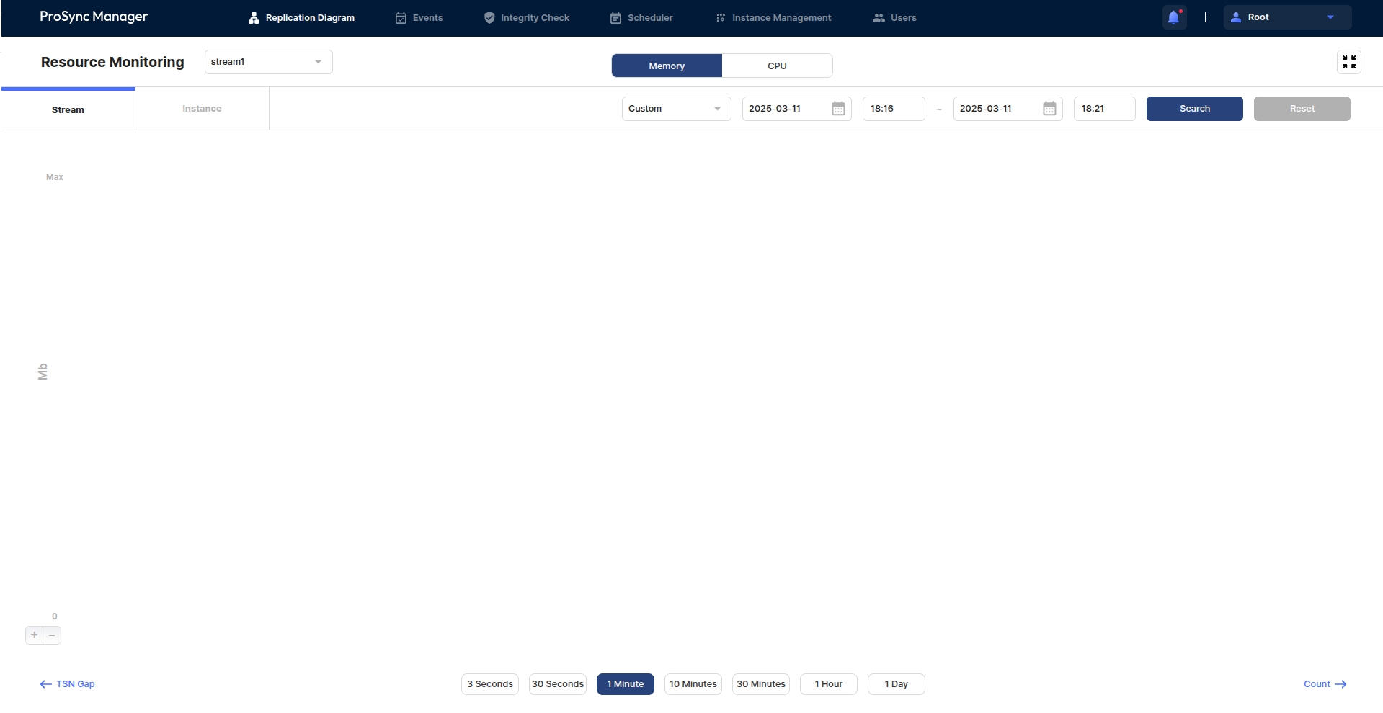Click the notification bell icon
Image resolution: width=1383 pixels, height=713 pixels.
[1173, 17]
